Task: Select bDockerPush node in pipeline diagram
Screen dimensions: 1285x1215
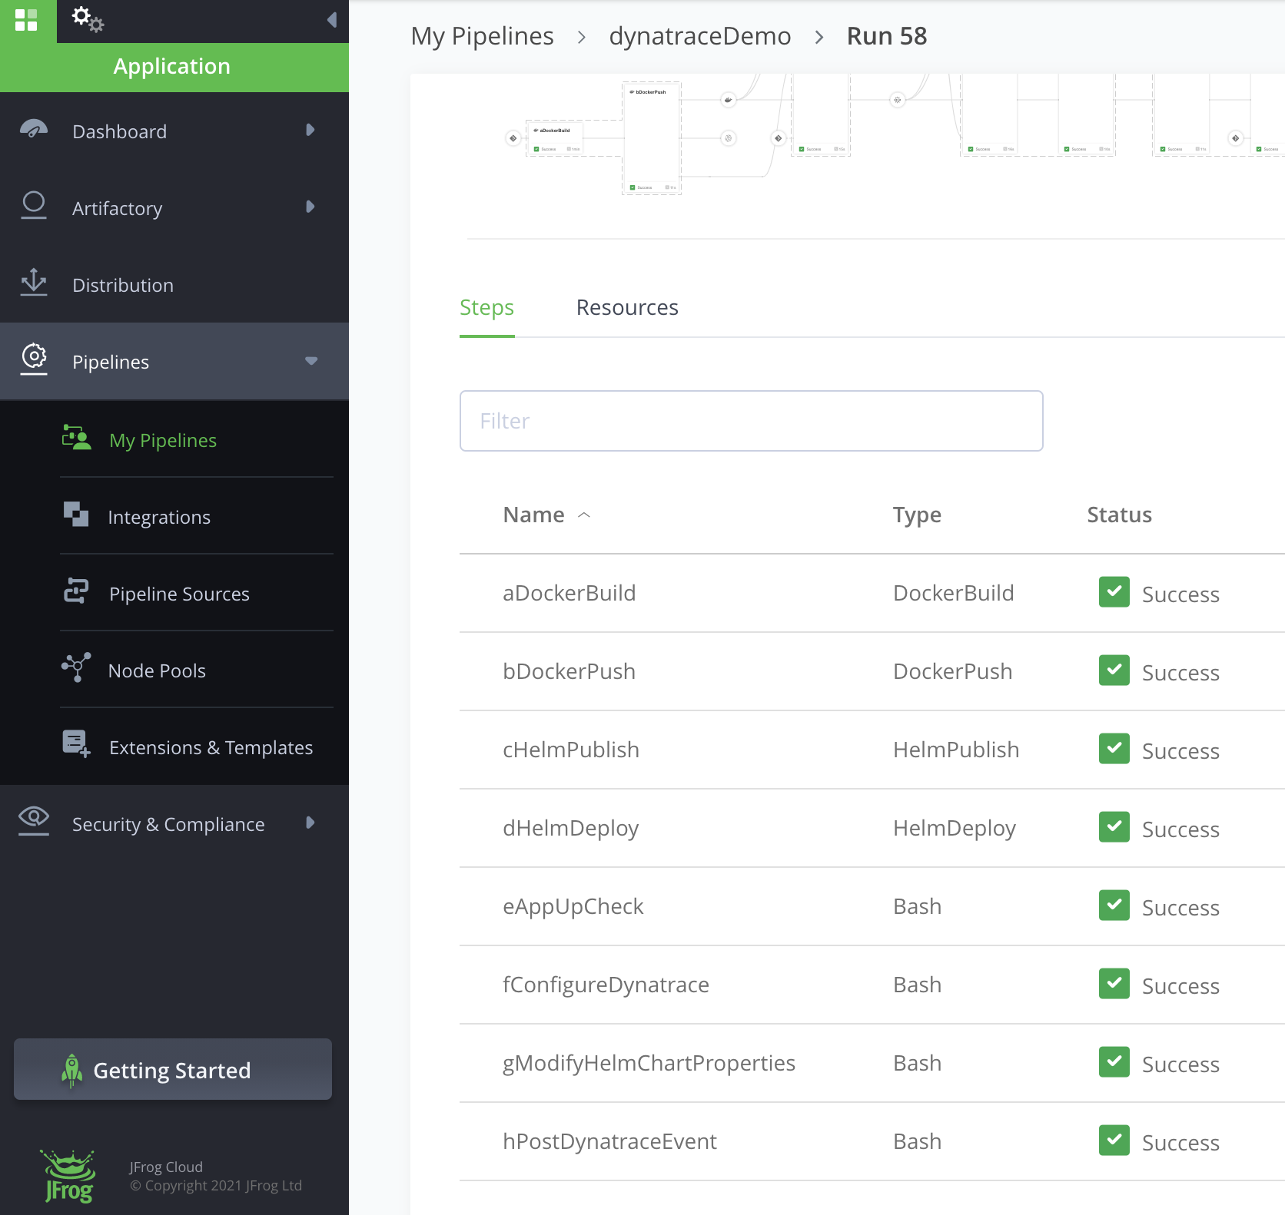Action: coord(652,138)
